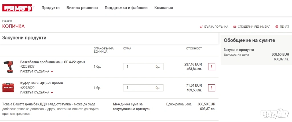This screenshot has width=292, height=122.
Task: Open product link Куфар за SF 4(H)-22 празен
Action: [x=42, y=83]
